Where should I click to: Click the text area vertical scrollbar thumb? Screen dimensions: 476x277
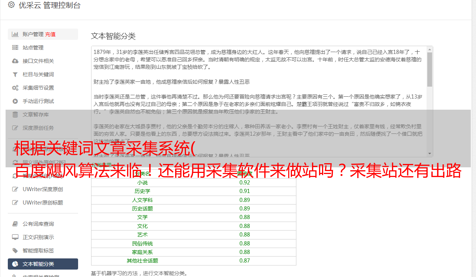[x=430, y=70]
